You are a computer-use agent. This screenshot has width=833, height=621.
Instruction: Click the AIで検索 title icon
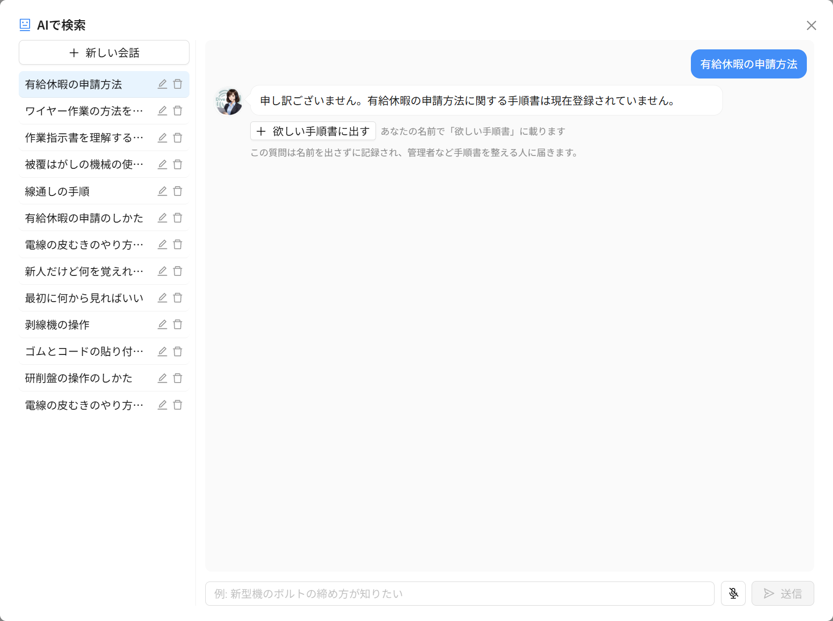point(25,25)
